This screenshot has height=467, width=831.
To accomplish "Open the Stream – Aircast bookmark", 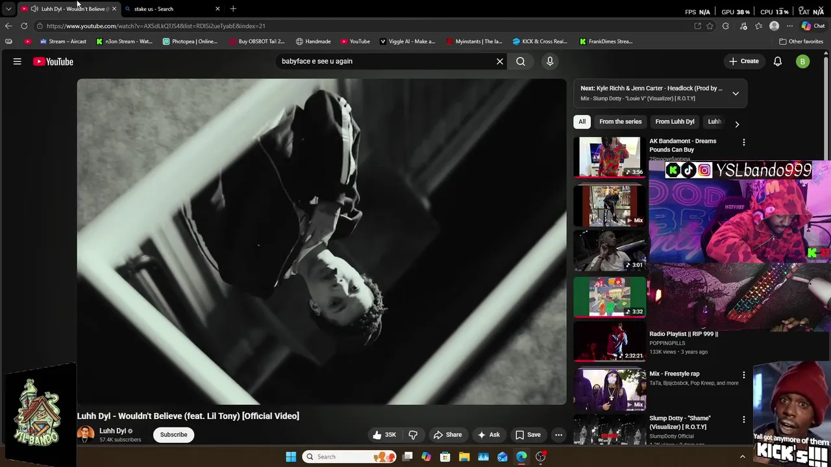I will coord(62,42).
